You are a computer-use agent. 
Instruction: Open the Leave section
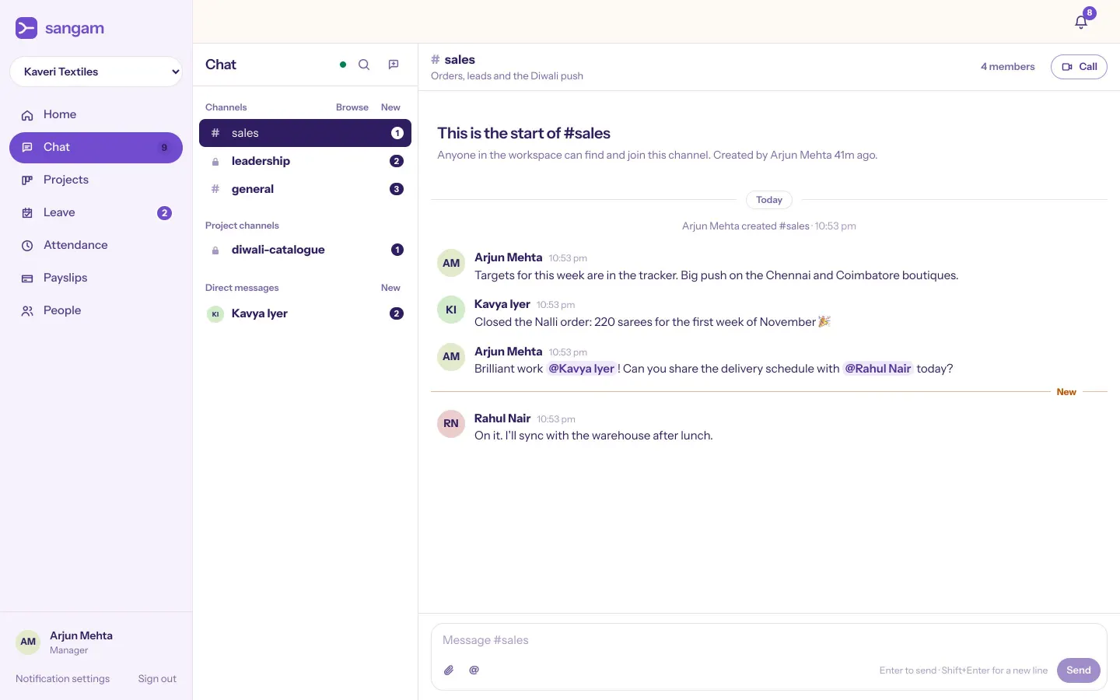pyautogui.click(x=96, y=213)
